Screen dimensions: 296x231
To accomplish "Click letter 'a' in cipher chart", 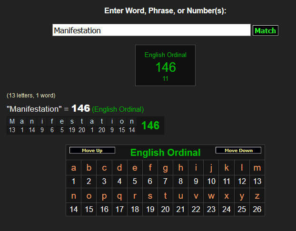I will 73,167.
